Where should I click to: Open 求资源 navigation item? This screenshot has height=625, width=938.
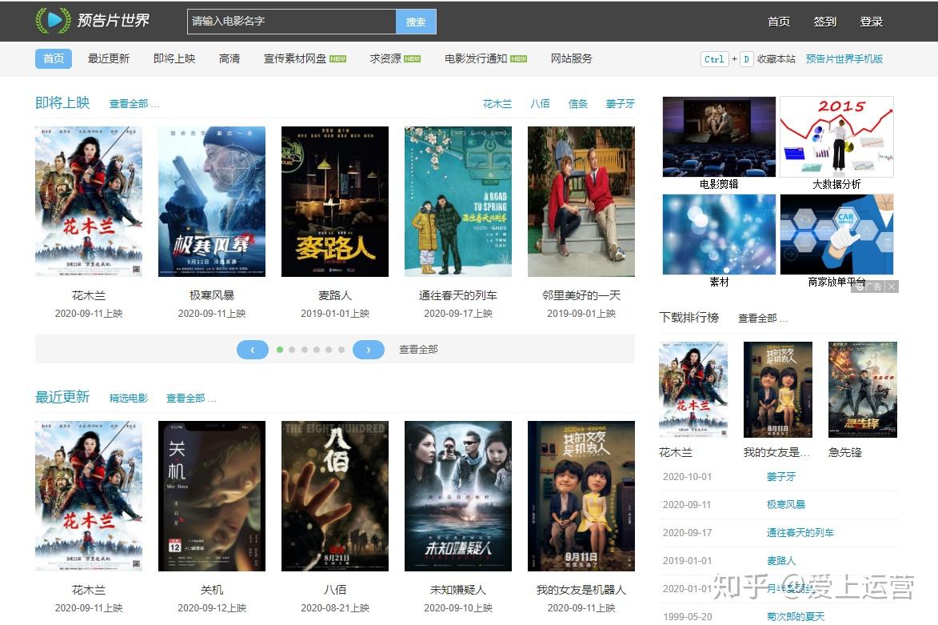(x=395, y=58)
